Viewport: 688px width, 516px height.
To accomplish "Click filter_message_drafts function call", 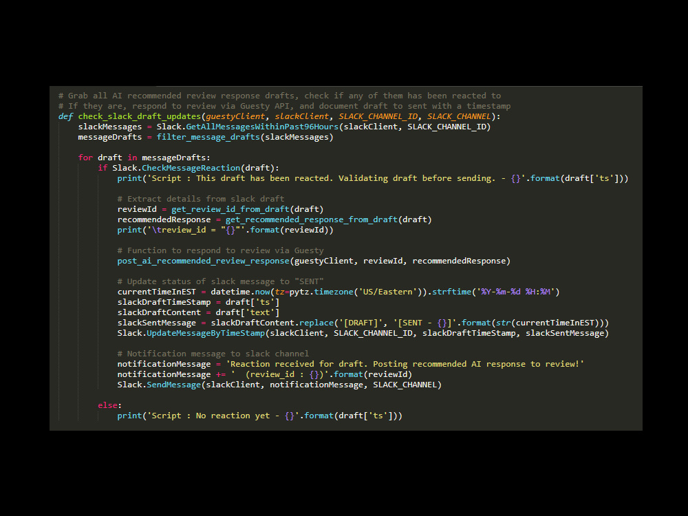I will coord(208,137).
